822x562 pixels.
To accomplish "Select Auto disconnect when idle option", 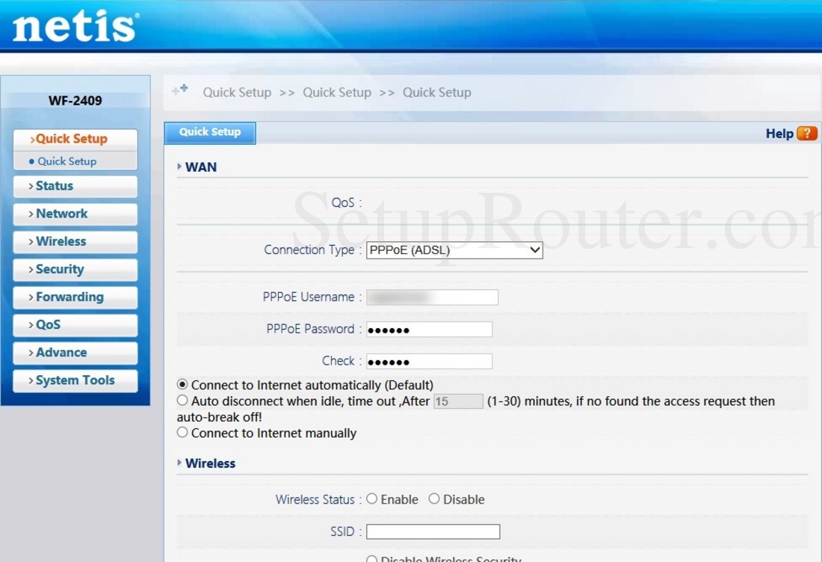I will 182,401.
